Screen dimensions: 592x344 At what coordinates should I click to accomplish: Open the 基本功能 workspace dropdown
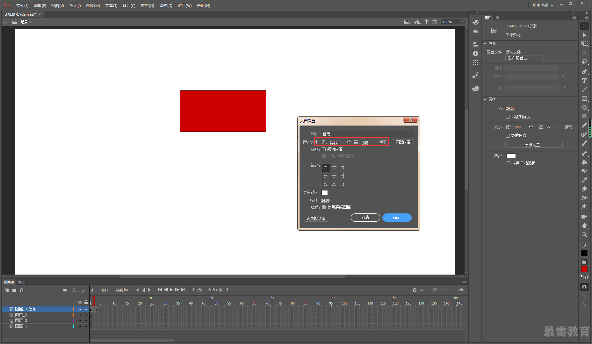[x=543, y=5]
